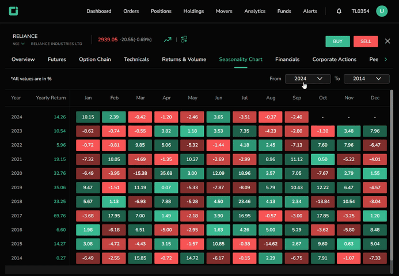Switch to the Option Chain tab

tap(95, 59)
